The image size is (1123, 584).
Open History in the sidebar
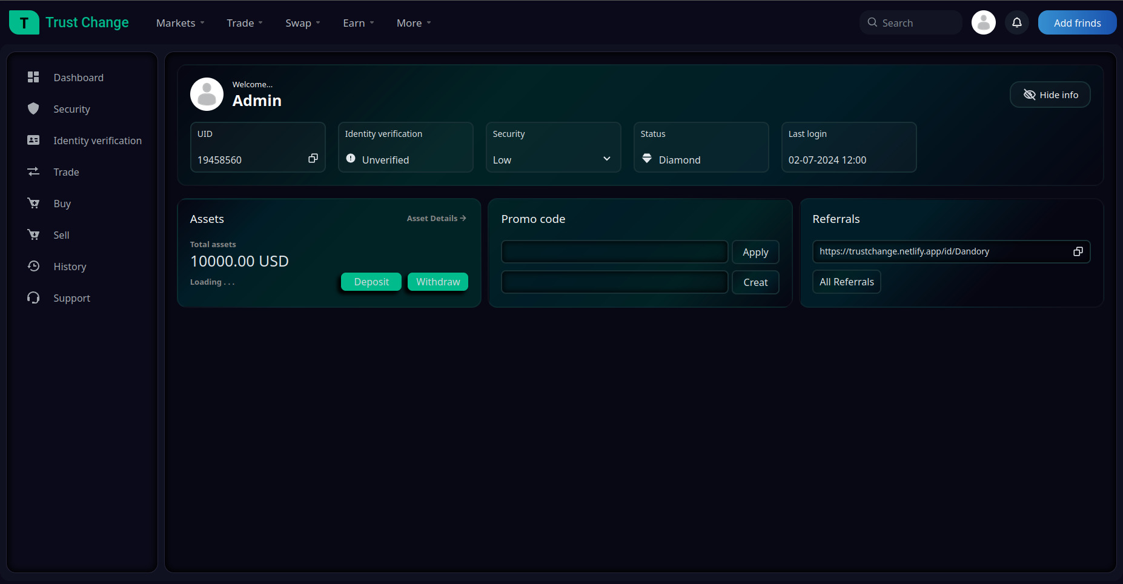click(x=70, y=267)
